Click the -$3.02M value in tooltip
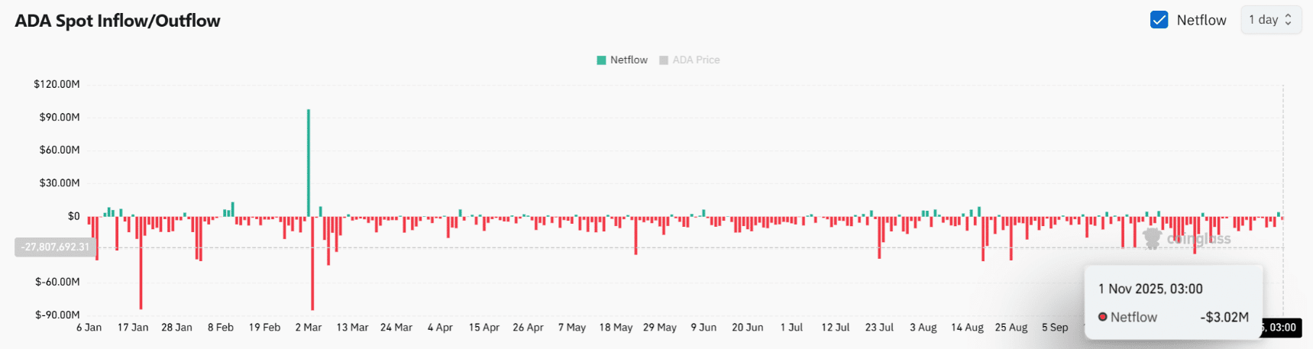Viewport: 1313px width, 349px height. [1224, 317]
